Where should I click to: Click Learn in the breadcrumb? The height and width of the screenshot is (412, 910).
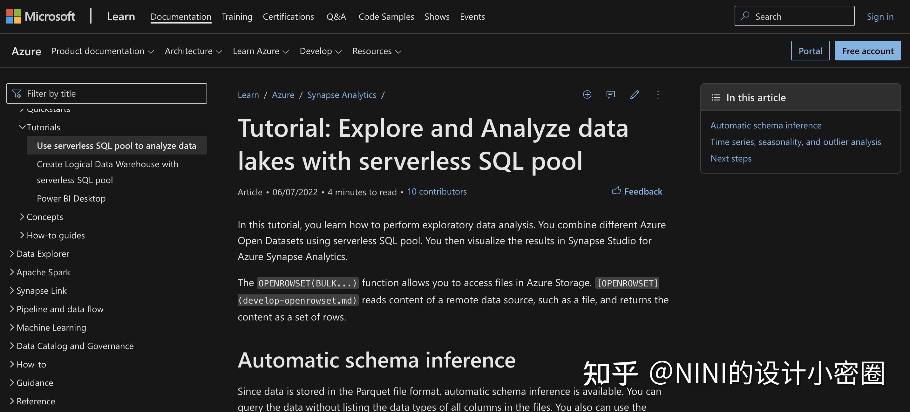(248, 95)
